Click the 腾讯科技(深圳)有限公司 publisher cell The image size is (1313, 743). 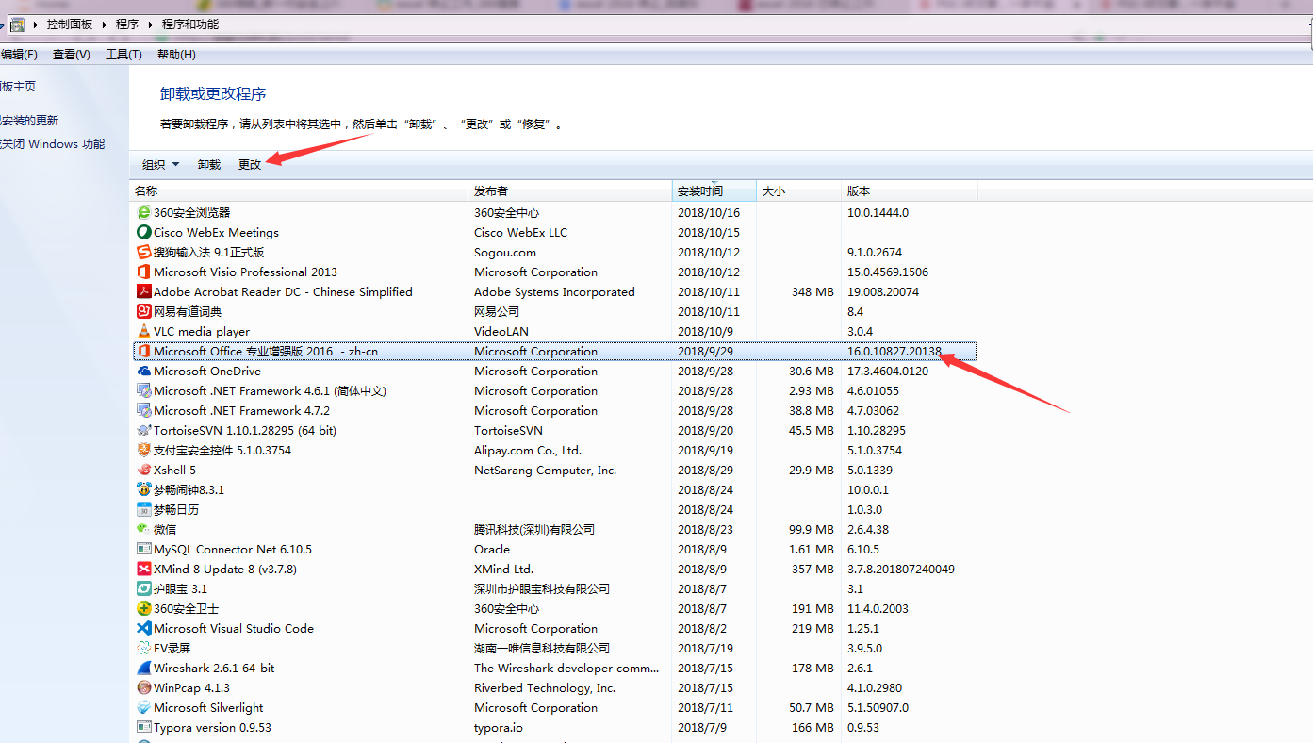click(534, 529)
